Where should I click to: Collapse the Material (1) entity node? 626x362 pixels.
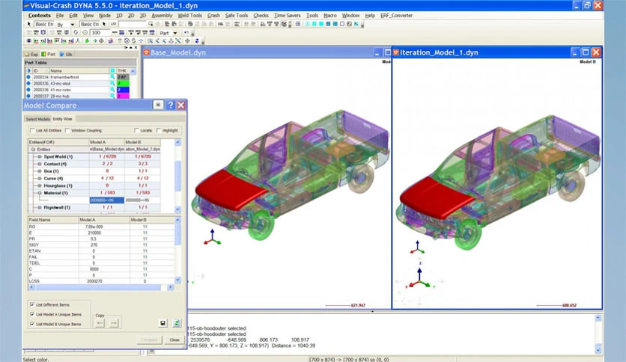tap(40, 193)
